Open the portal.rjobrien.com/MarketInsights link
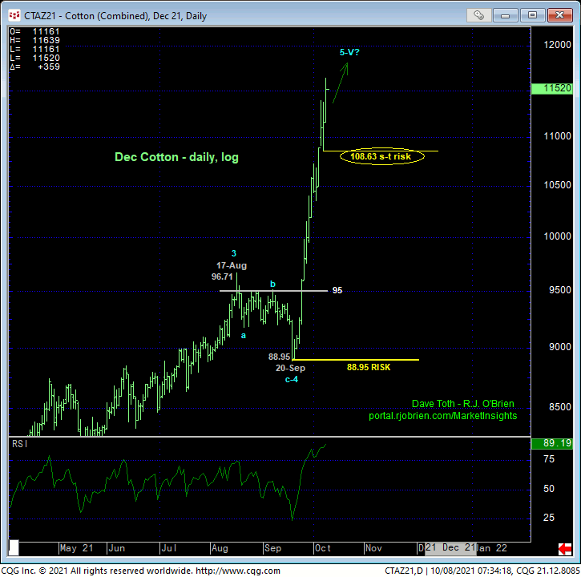The width and height of the screenshot is (581, 577). [x=442, y=416]
